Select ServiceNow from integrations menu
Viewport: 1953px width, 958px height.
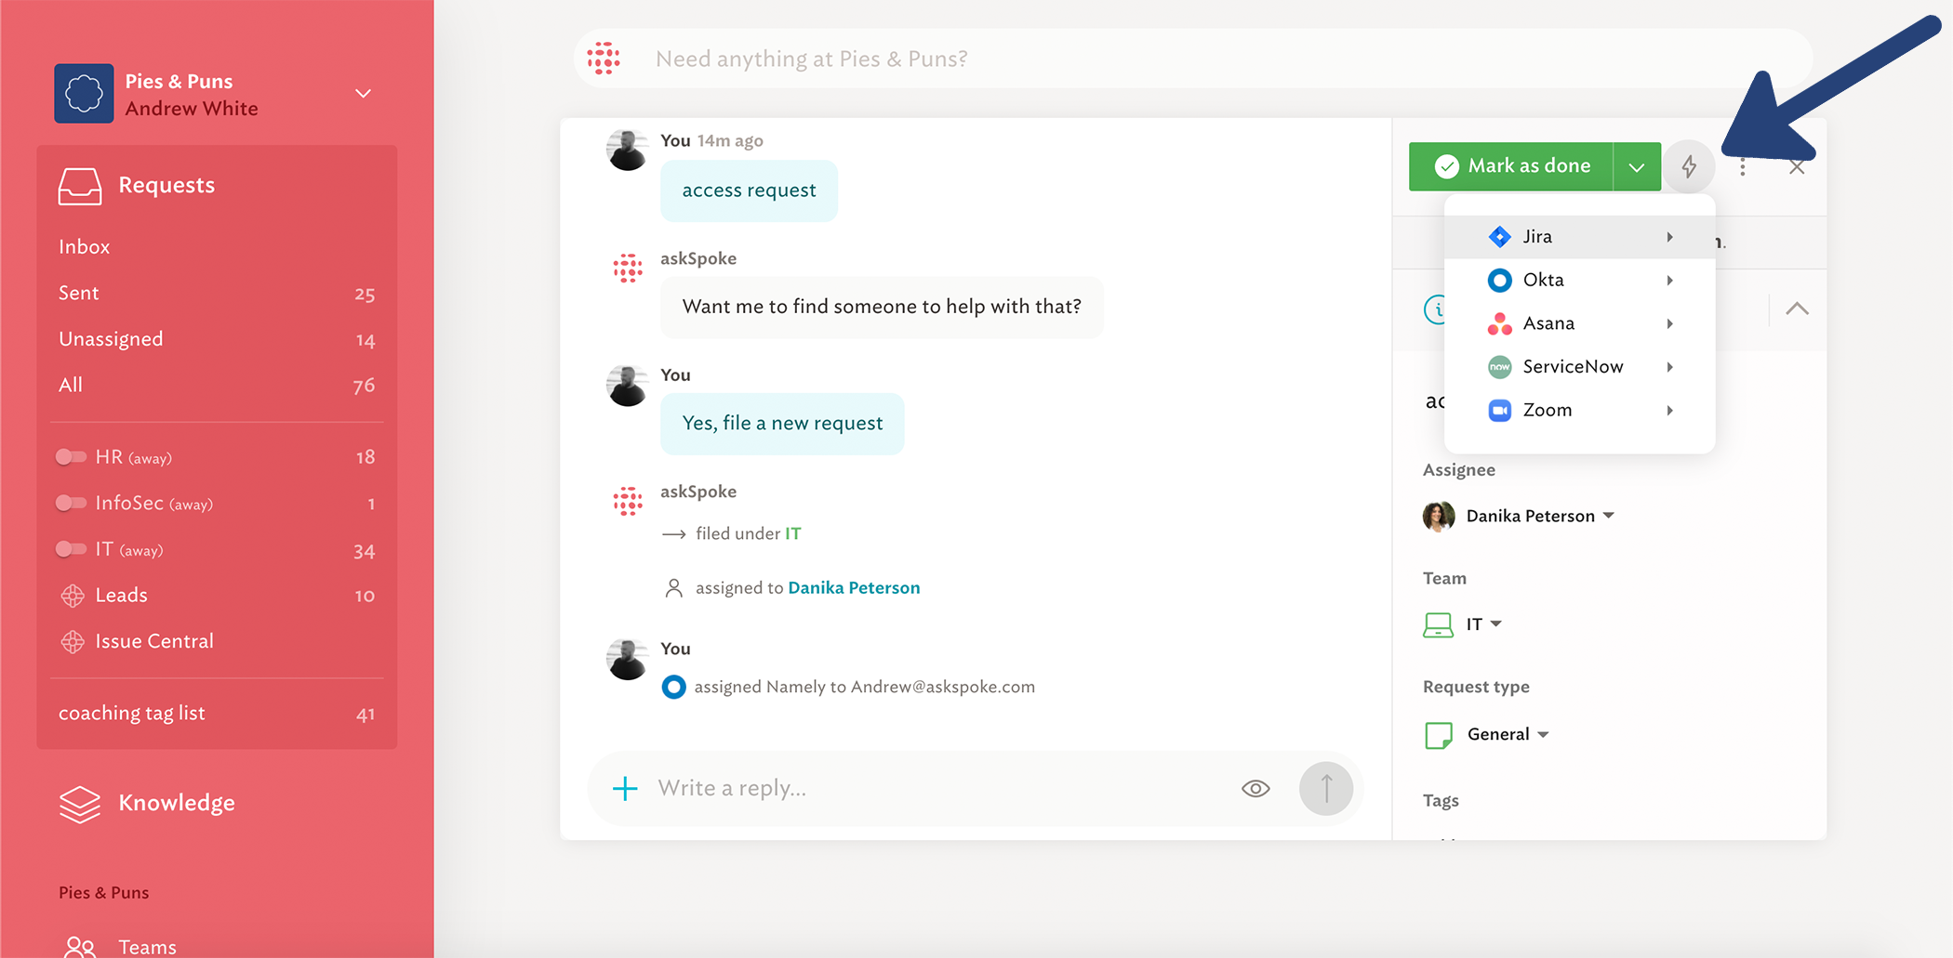tap(1579, 367)
